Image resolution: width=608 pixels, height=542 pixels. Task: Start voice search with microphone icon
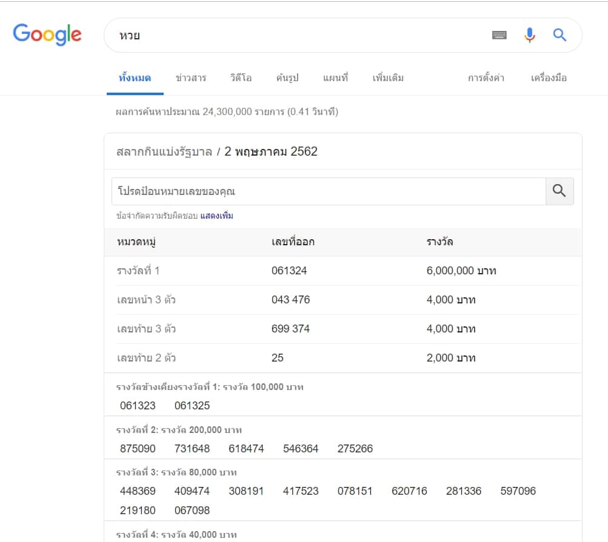pos(529,35)
